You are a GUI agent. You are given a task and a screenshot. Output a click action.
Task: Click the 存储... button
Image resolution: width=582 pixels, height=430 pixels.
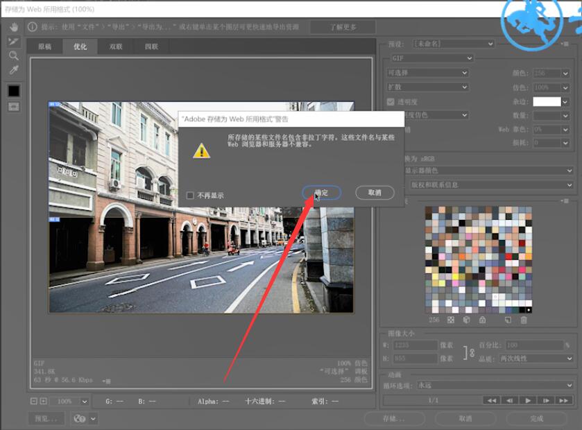point(394,418)
